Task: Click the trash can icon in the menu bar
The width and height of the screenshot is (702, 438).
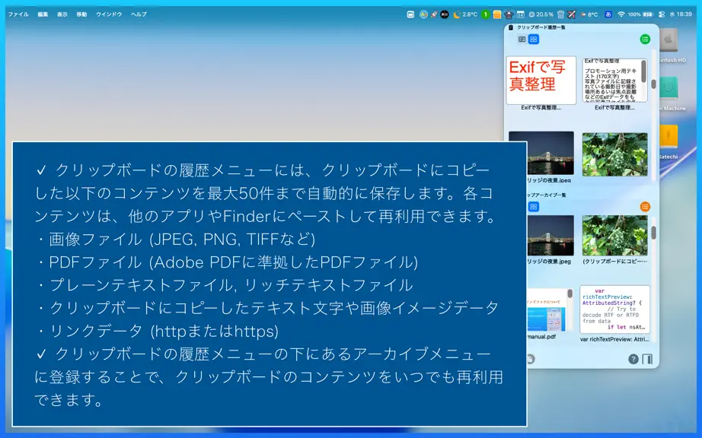Action: 560,14
